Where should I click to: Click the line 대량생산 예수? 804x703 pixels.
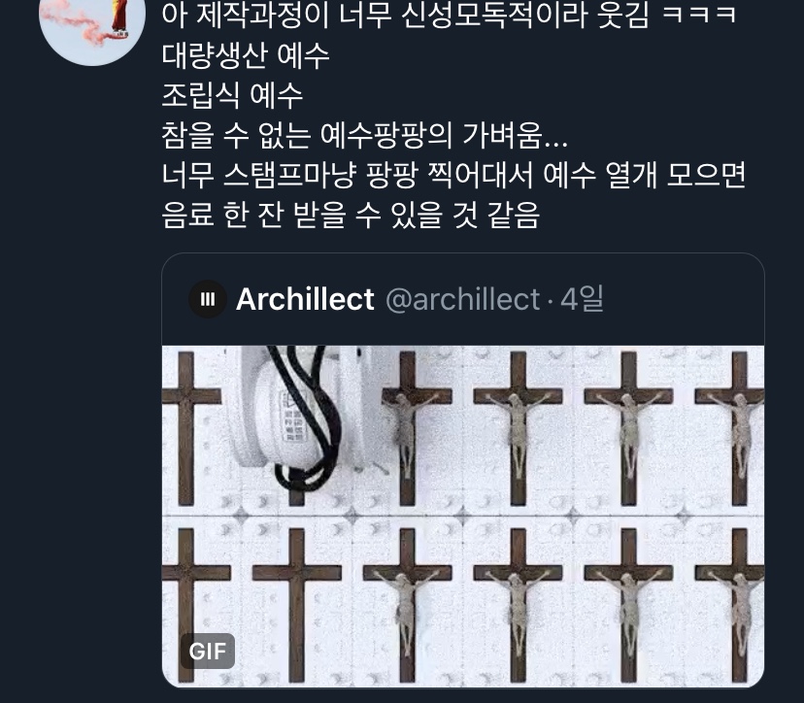click(246, 55)
